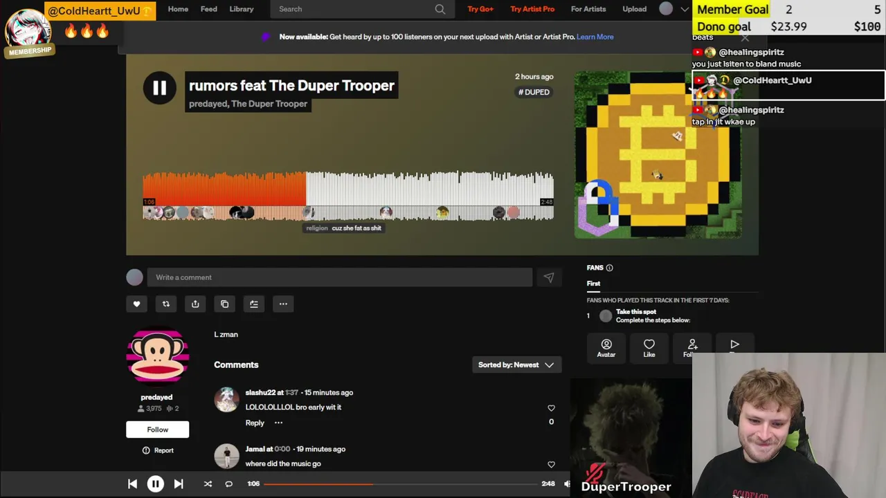Open the track's more options ellipsis
Viewport: 886px width, 498px height.
(x=283, y=304)
